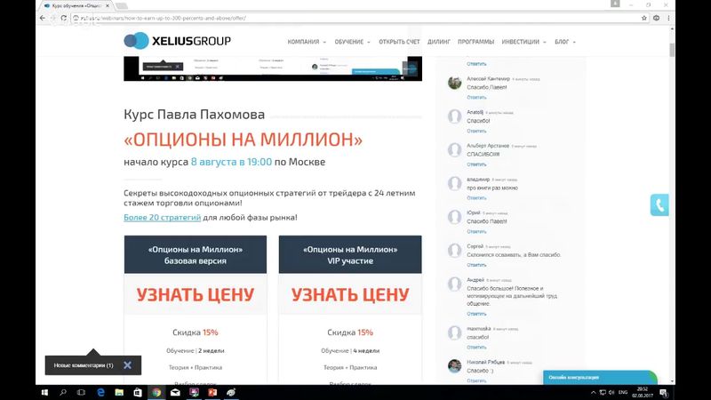Viewport: 711px width, 400px height.
Task: Close the current browser tab
Action: click(108, 5)
